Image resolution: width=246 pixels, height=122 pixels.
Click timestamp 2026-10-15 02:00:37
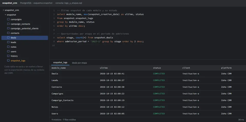coord(112,80)
